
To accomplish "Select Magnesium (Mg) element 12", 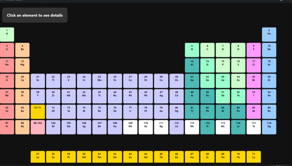I will [x=22, y=65].
